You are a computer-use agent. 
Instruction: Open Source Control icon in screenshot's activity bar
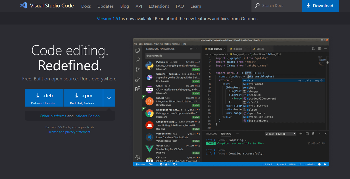coord(137,69)
